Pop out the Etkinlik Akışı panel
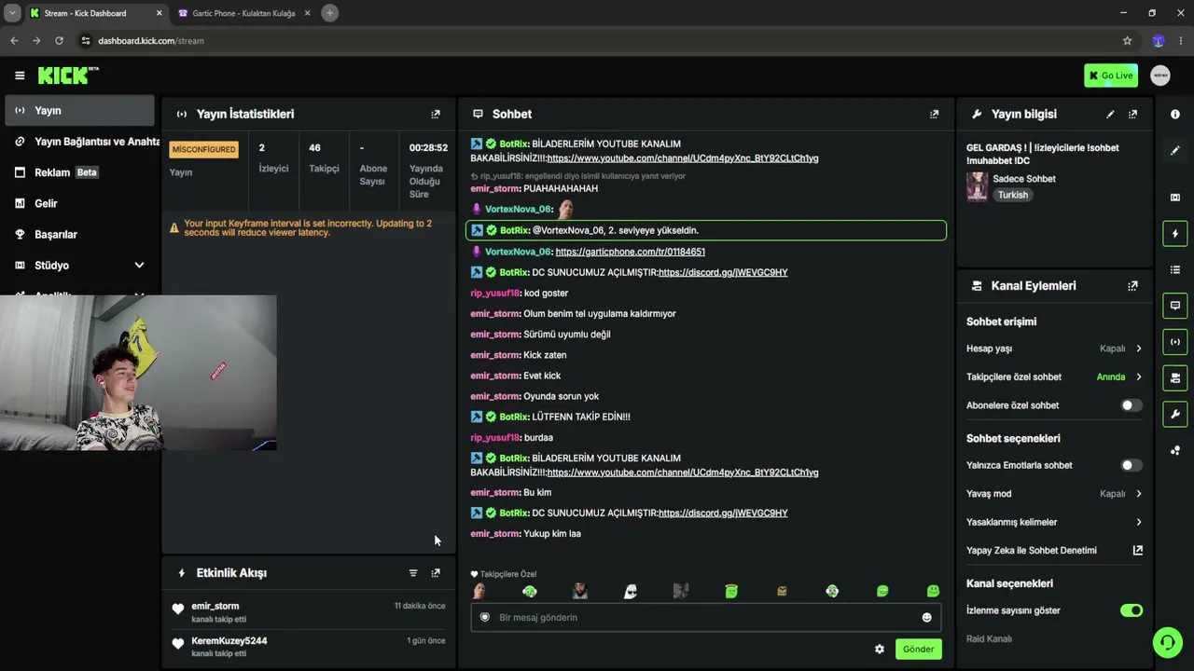 click(x=436, y=573)
